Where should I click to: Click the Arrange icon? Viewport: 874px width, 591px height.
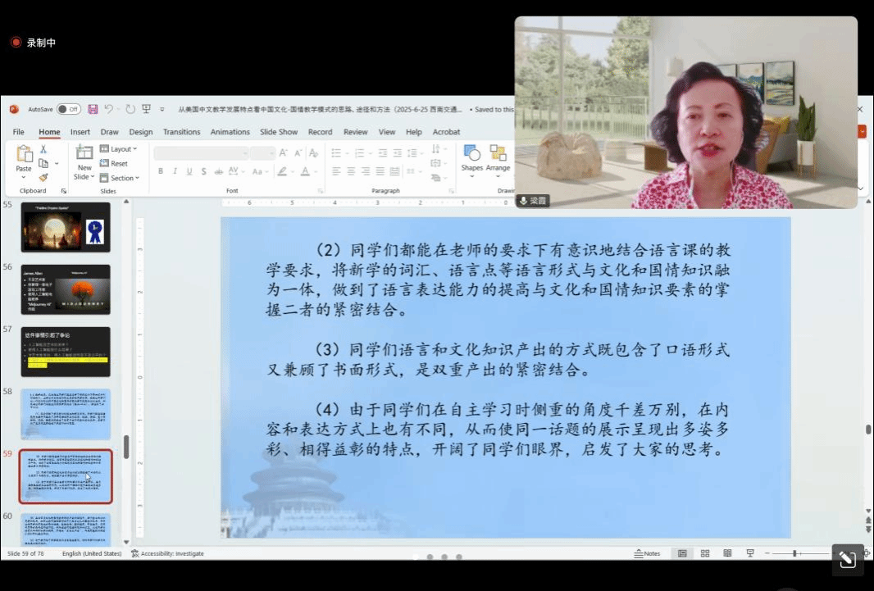[x=498, y=152]
